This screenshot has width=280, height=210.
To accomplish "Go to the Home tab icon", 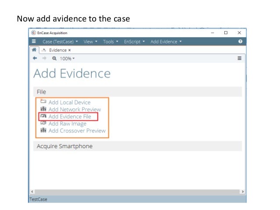I will [34, 50].
